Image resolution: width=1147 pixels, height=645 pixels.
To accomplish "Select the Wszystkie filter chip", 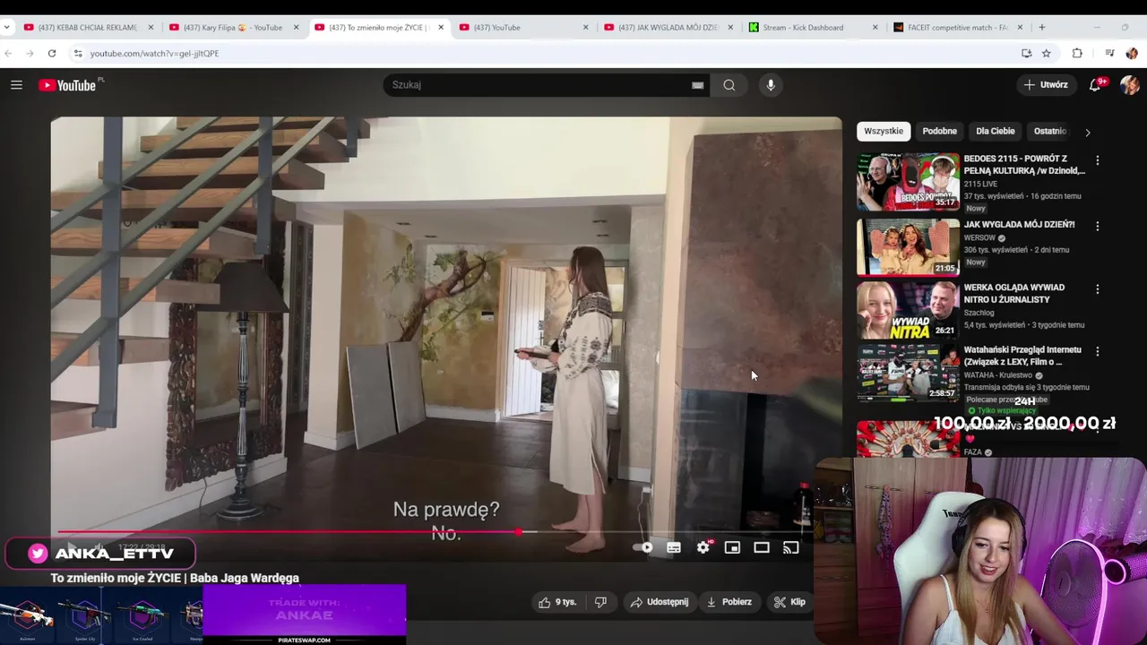I will point(884,131).
